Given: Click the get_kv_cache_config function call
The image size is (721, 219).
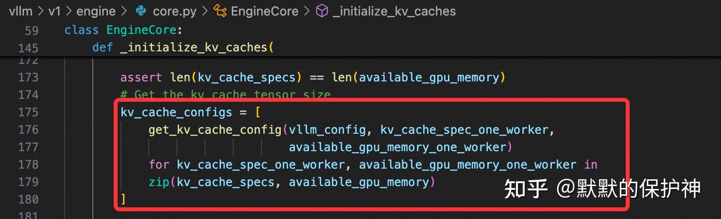Looking at the screenshot, I should coord(215,130).
